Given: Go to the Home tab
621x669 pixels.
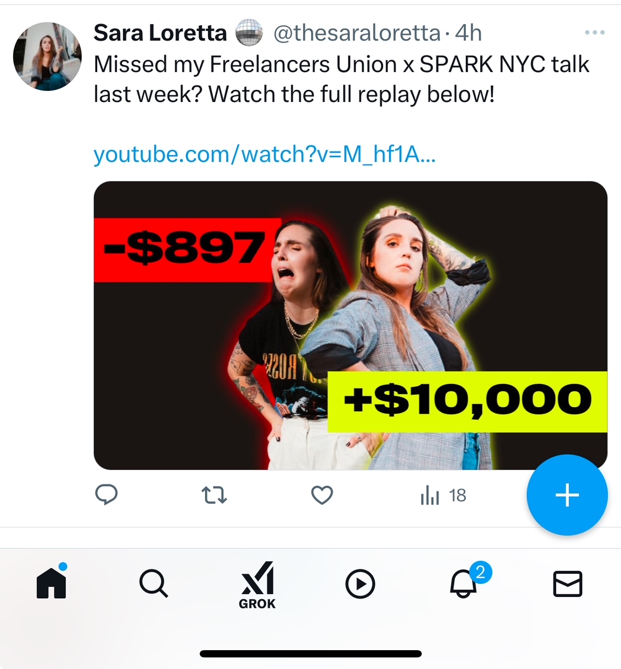Looking at the screenshot, I should pyautogui.click(x=51, y=583).
